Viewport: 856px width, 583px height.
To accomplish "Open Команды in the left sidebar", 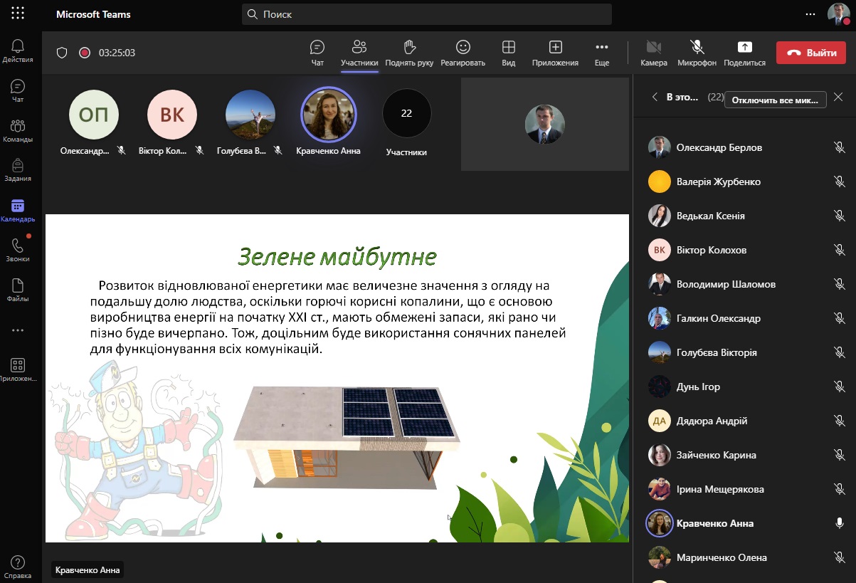I will click(x=18, y=130).
